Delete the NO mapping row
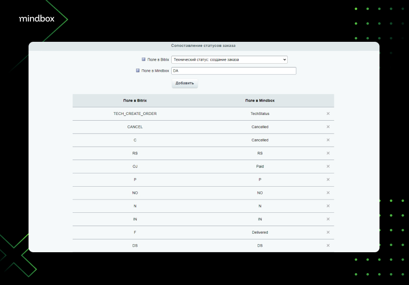The height and width of the screenshot is (285, 409). click(x=328, y=193)
